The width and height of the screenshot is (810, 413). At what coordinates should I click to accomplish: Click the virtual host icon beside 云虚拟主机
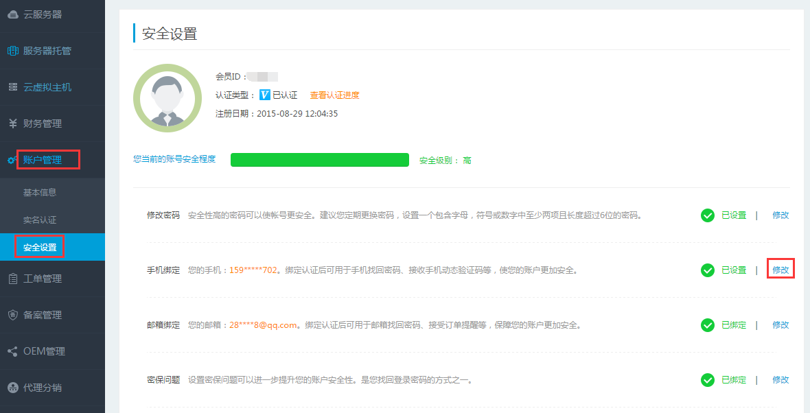coord(12,87)
